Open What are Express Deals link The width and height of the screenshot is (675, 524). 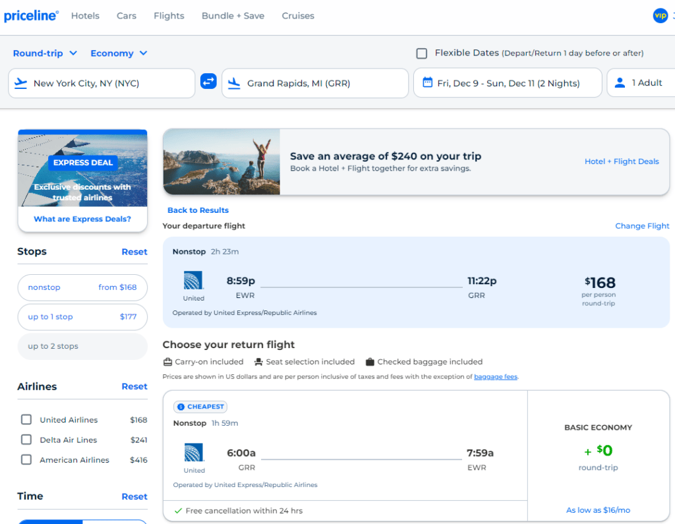click(x=82, y=219)
